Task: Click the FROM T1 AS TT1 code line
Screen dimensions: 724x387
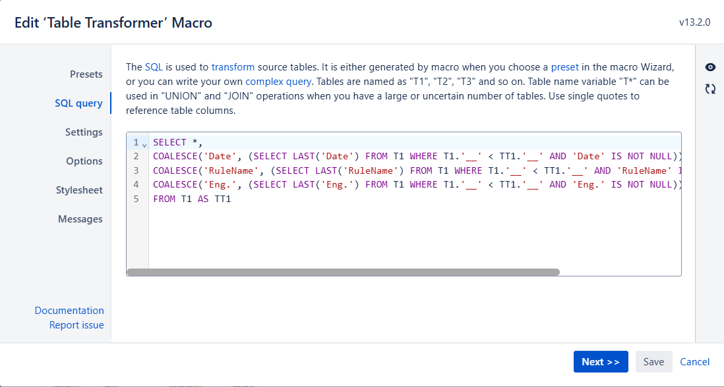Action: coord(192,199)
